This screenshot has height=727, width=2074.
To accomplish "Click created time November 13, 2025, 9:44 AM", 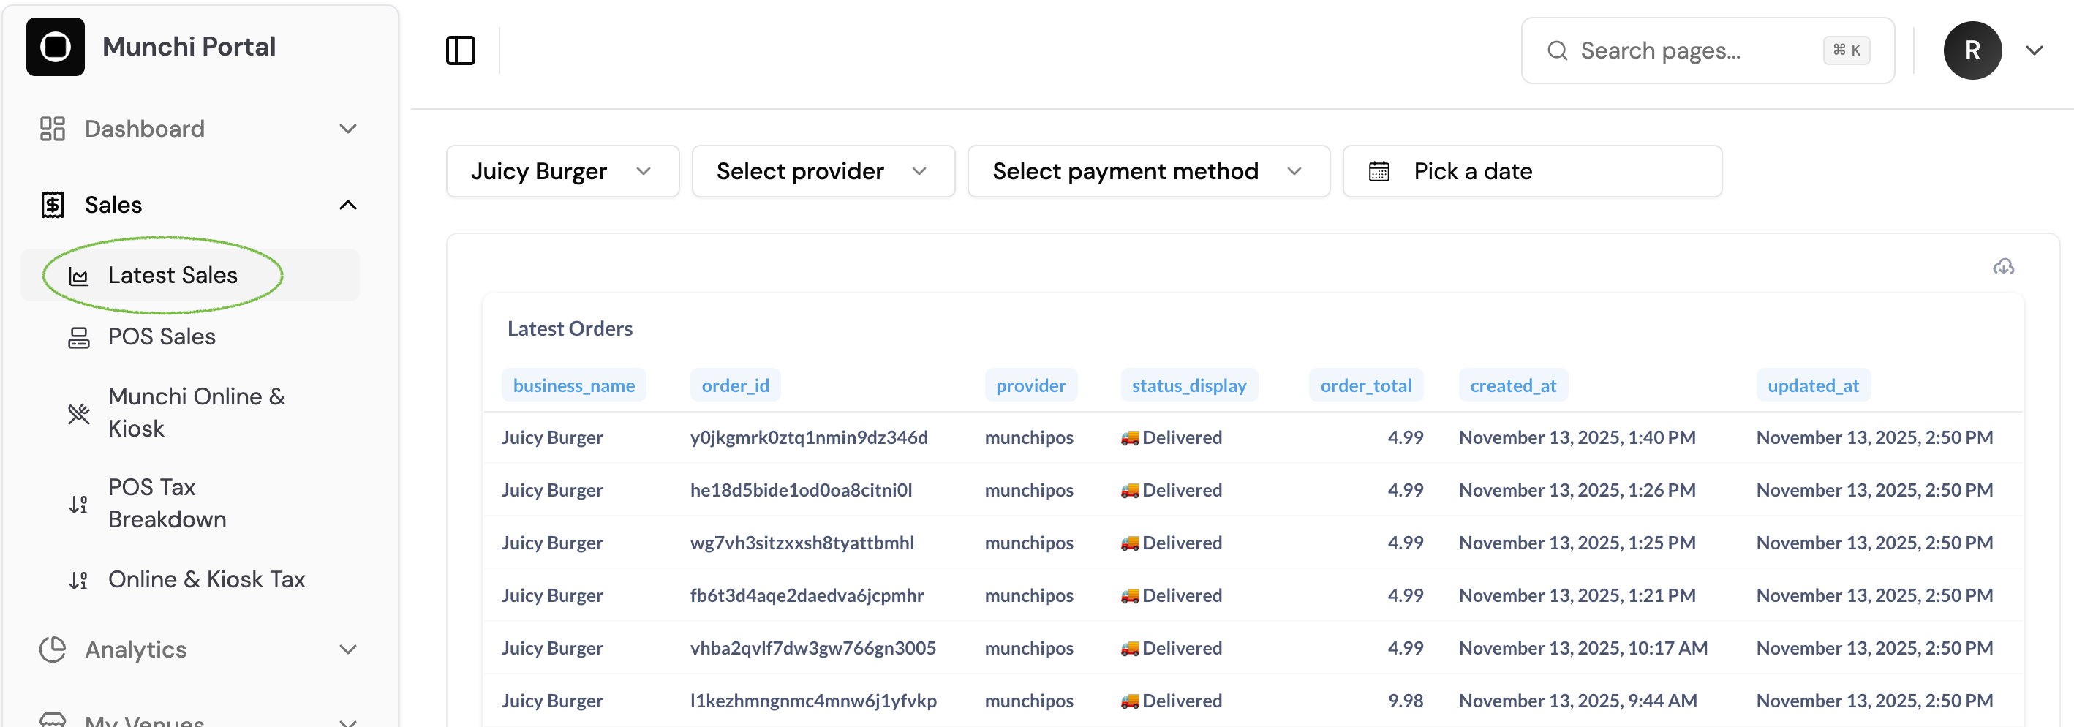I will click(1578, 701).
